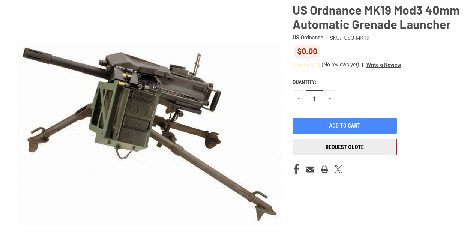Screen dimensions: 476x239
Task: Select the third review star
Action: (x=306, y=65)
